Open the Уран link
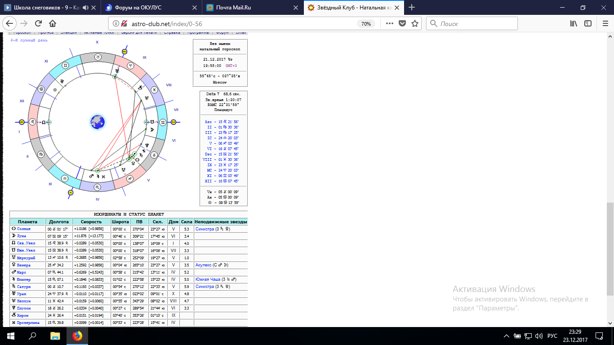Image resolution: width=614 pixels, height=345 pixels. coord(22,294)
